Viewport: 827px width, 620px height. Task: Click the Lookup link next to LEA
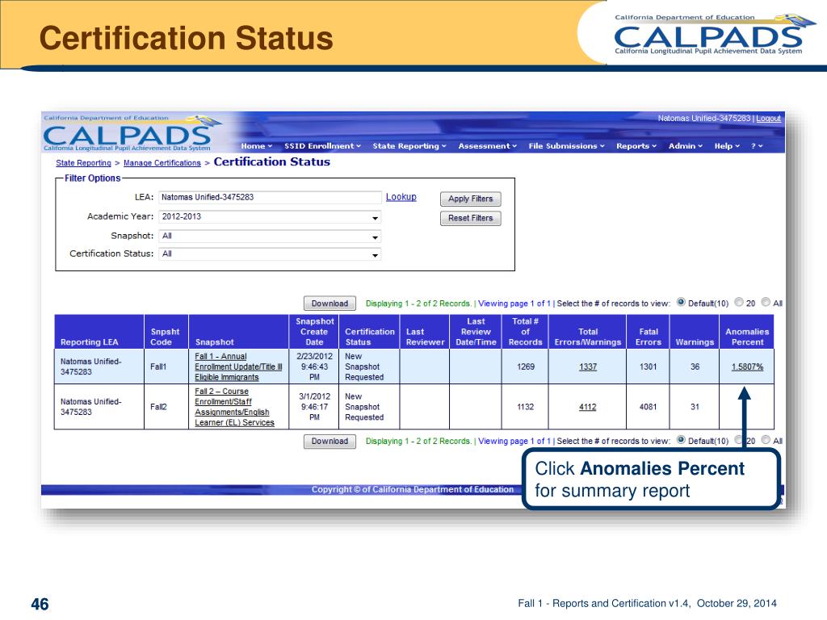click(401, 197)
